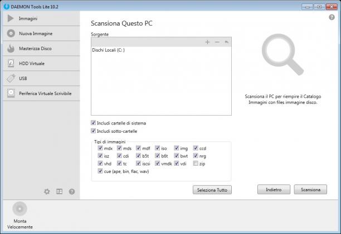Open the Immagini section play icon

(11, 18)
